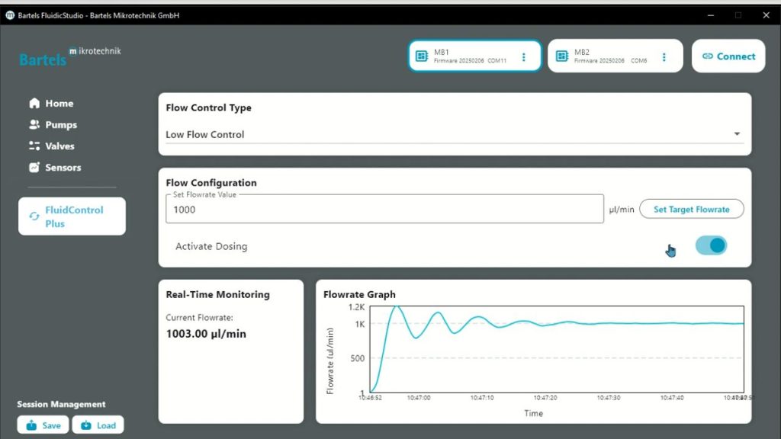Screen dimensions: 781x439
Task: Open MB2 three-dot options menu
Action: (x=664, y=56)
